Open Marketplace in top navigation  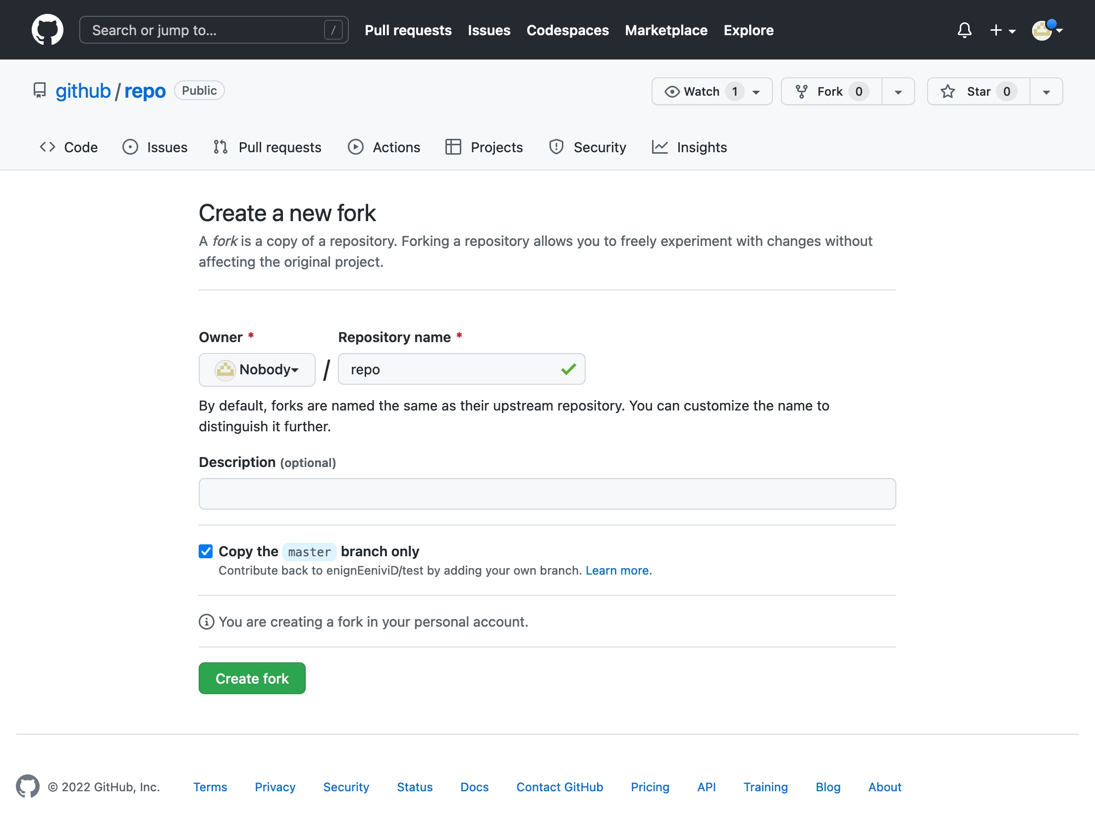tap(666, 30)
